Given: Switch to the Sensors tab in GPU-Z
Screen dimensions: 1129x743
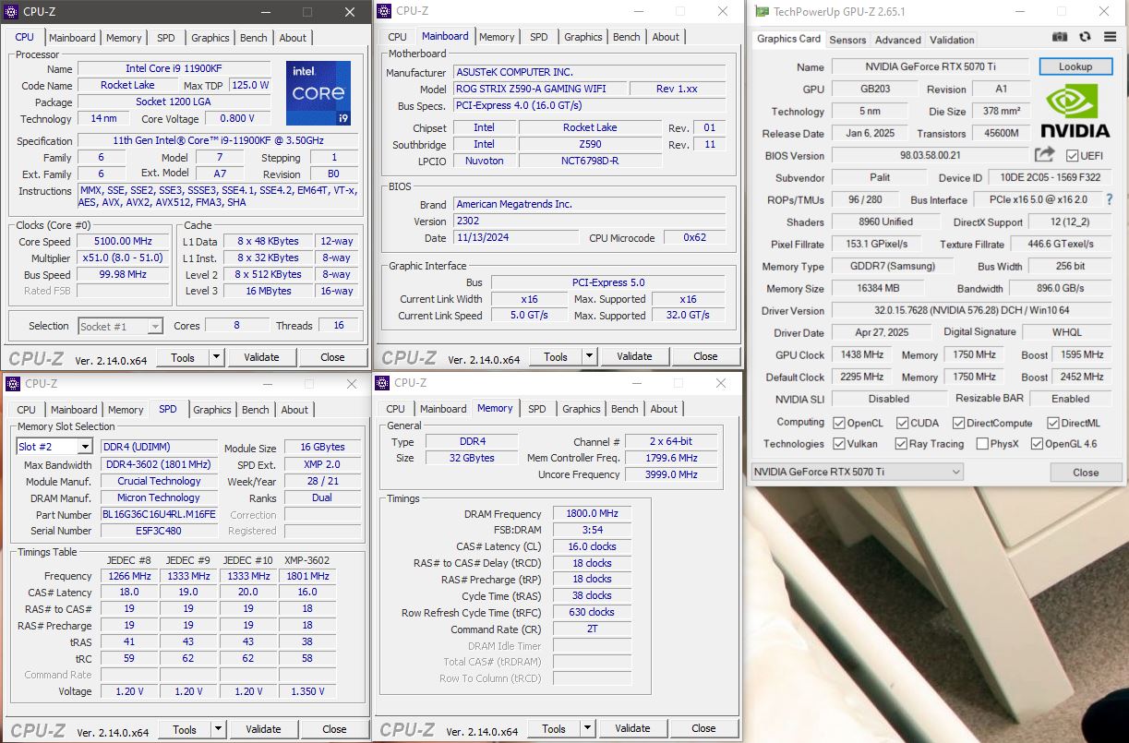Looking at the screenshot, I should point(847,40).
